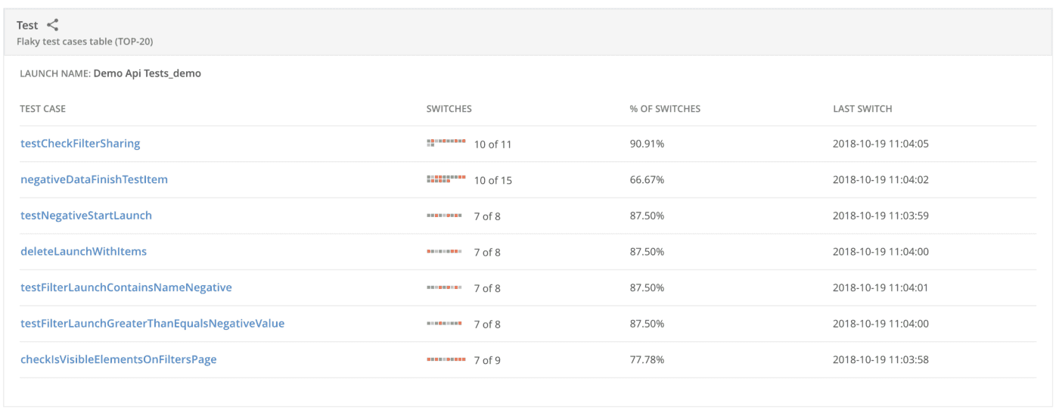Click switch bar for testFilterLaunchContainsNameNegative
The height and width of the screenshot is (410, 1059).
click(x=444, y=287)
